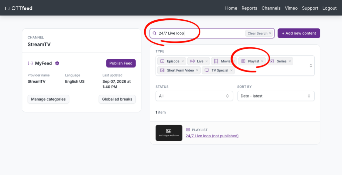Open the Vimeo nav item

pyautogui.click(x=291, y=8)
